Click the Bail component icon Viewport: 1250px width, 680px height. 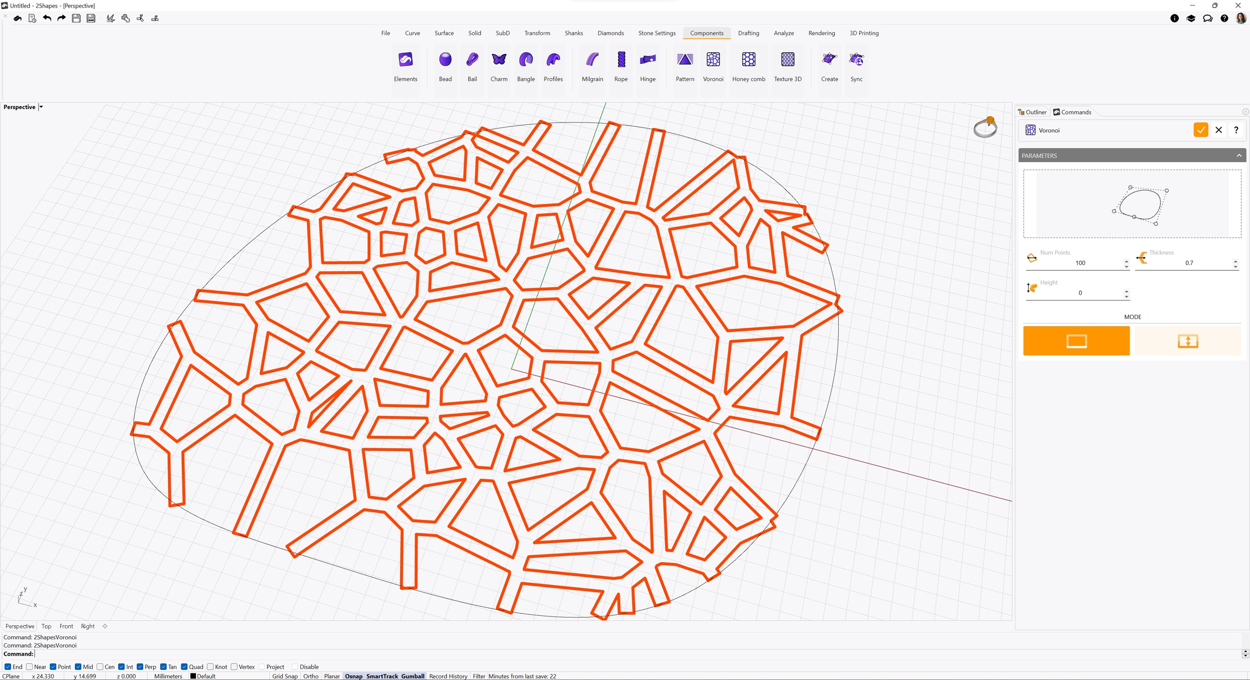472,60
